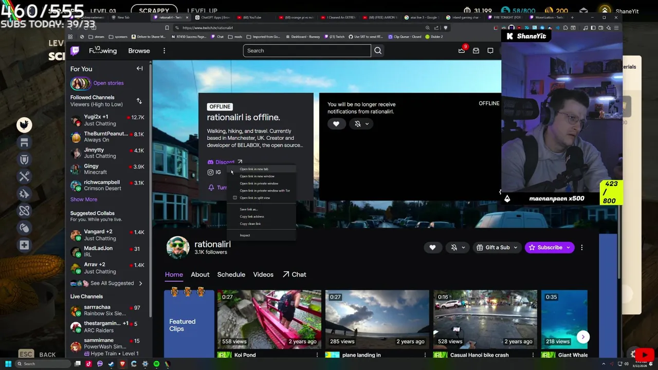This screenshot has height=370, width=658.
Task: Open the Twitch notifications inbox icon
Action: 476,50
